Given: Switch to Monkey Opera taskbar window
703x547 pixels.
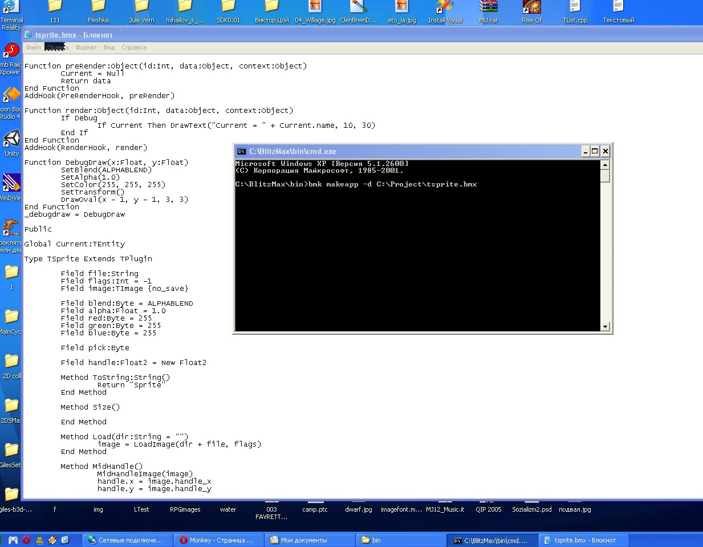Looking at the screenshot, I should (x=217, y=540).
